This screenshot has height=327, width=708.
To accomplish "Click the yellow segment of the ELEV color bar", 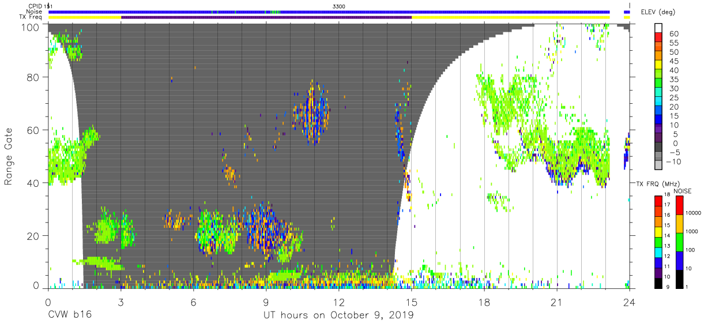I will click(658, 66).
